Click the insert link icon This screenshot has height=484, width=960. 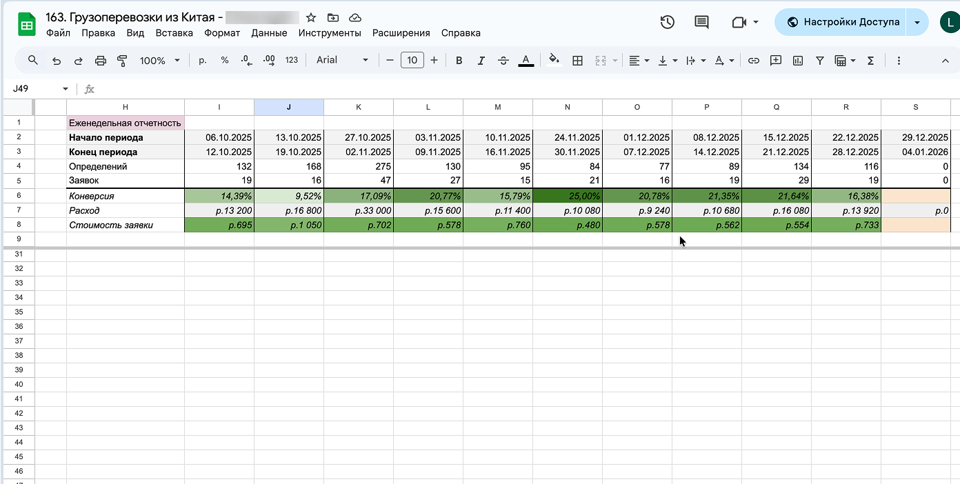coord(754,61)
